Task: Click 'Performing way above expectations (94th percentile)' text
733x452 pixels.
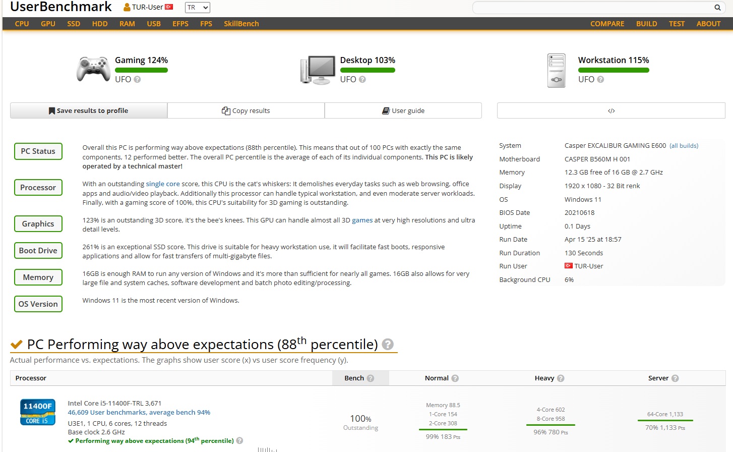Action: tap(154, 440)
